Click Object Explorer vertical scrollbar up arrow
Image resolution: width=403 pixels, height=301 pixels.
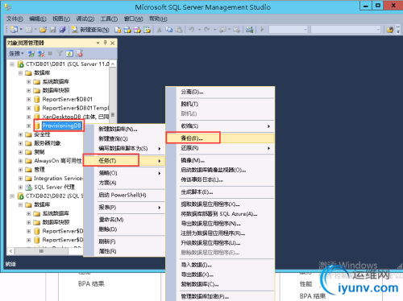[x=113, y=64]
